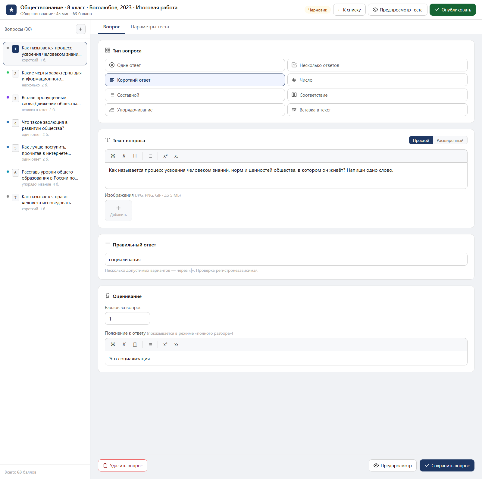
Task: Open question 4 Что такое эволюция
Action: coord(45,128)
